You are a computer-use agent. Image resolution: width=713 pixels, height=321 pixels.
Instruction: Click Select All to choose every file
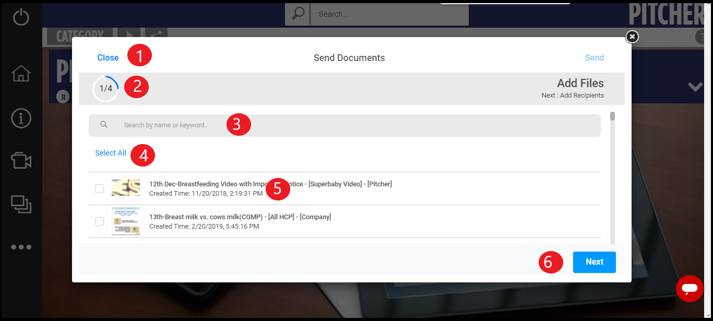(x=111, y=153)
